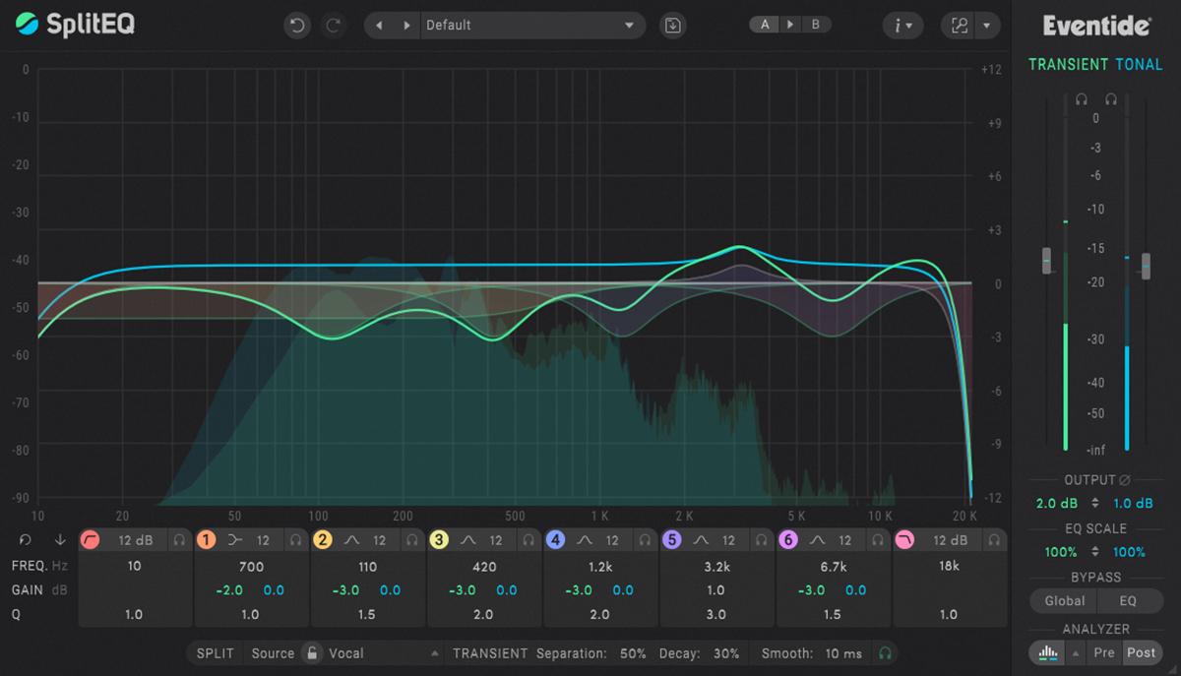Toggle the split-section headphone icon
1181x676 pixels.
[x=886, y=653]
